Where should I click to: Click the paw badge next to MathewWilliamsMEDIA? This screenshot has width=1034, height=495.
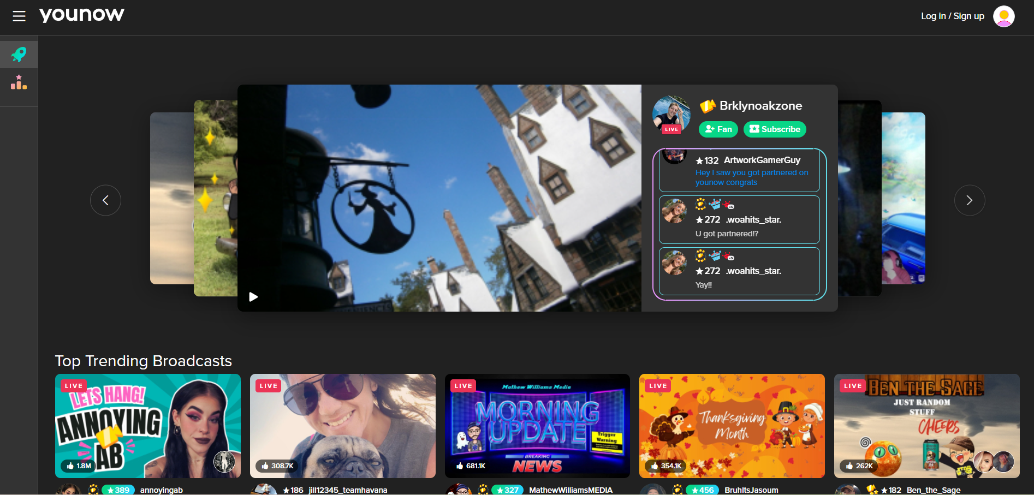click(484, 490)
